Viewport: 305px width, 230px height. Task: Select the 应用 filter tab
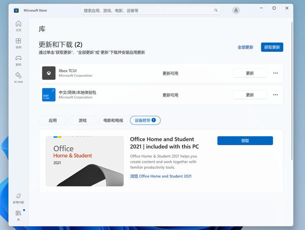pyautogui.click(x=53, y=121)
